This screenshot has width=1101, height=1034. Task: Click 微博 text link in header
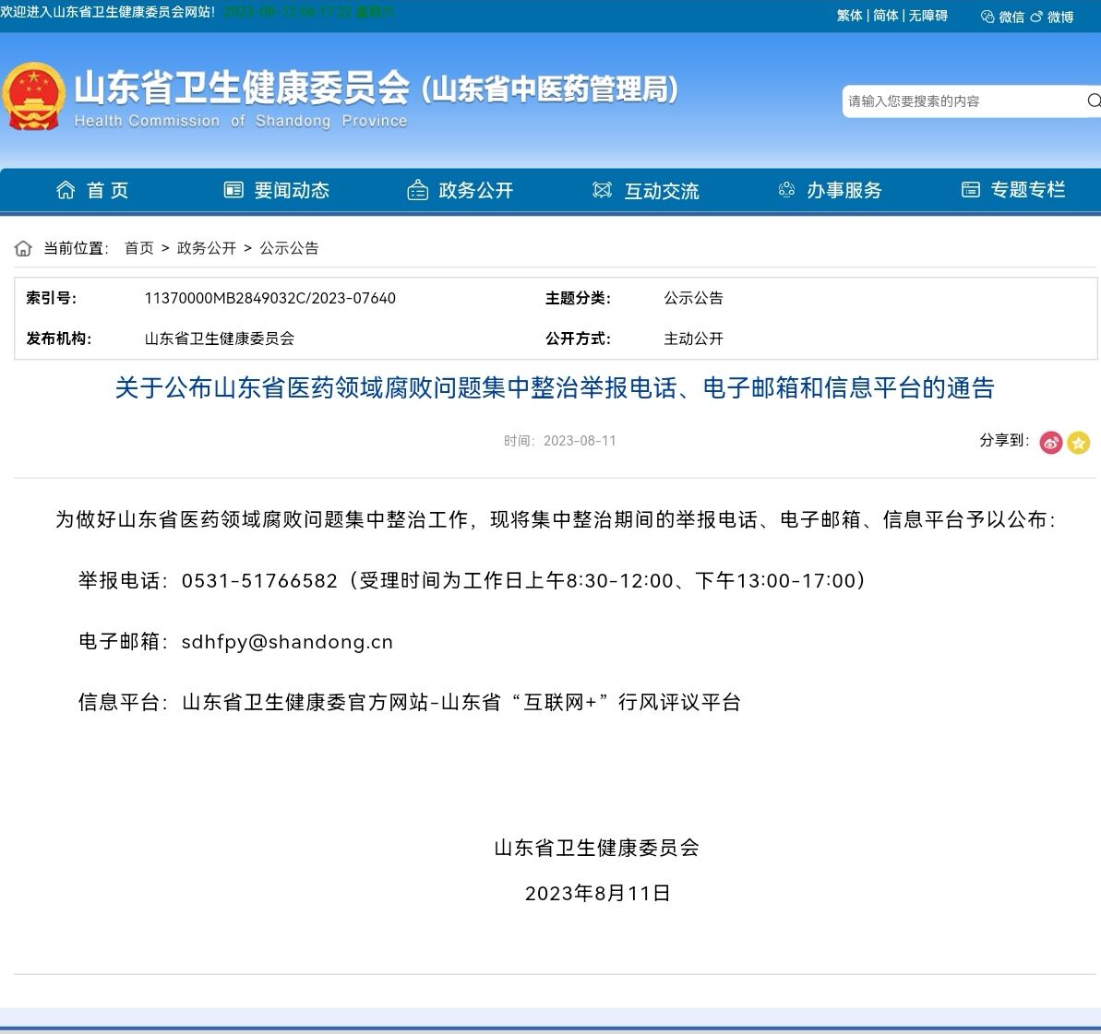[x=1060, y=17]
